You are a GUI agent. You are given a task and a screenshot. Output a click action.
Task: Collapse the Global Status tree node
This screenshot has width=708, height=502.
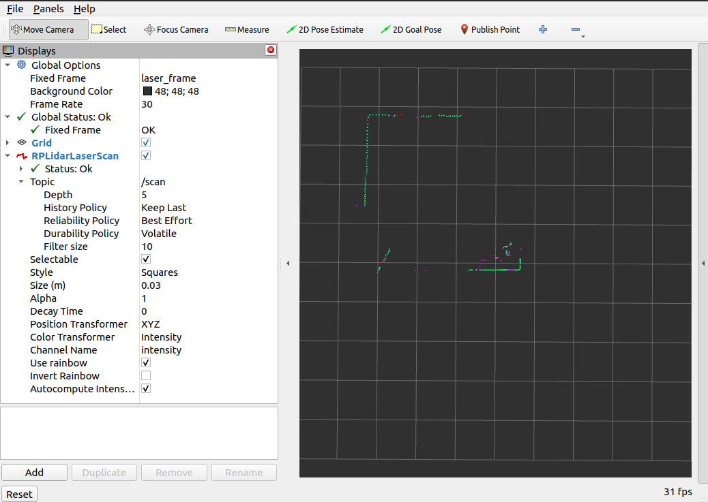8,117
